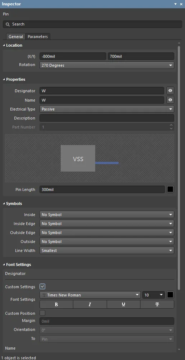Click the search magnifier icon

click(x=8, y=24)
